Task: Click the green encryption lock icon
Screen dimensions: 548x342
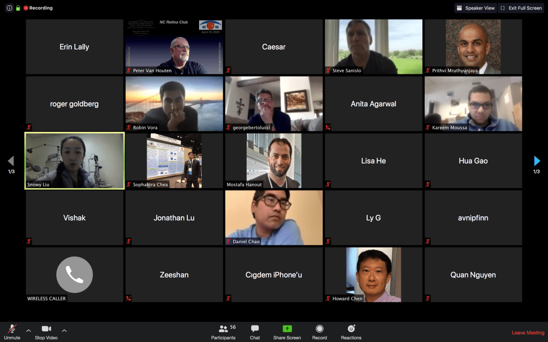Action: point(18,8)
